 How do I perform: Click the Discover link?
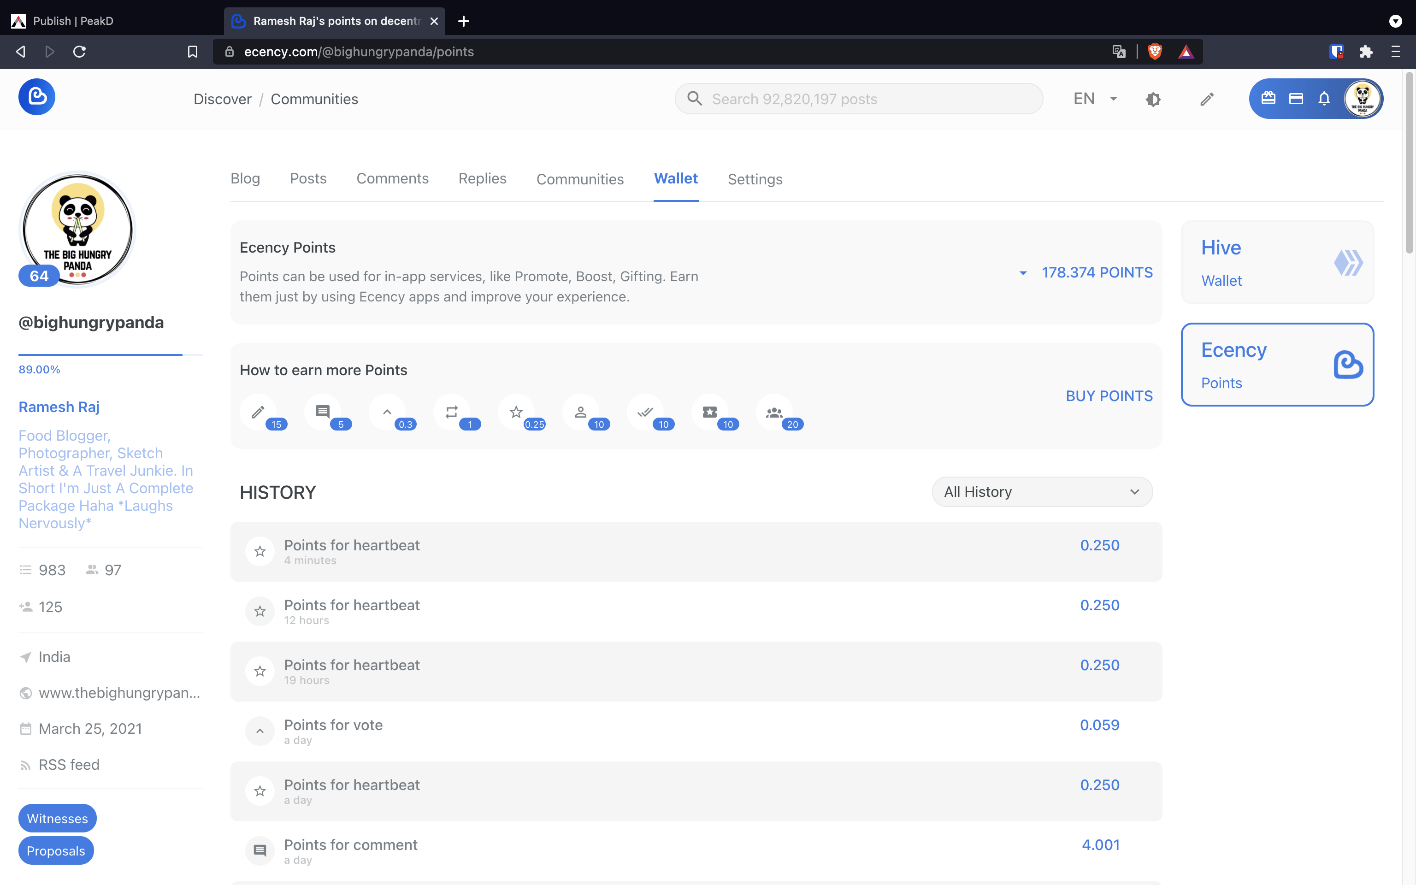tap(222, 99)
